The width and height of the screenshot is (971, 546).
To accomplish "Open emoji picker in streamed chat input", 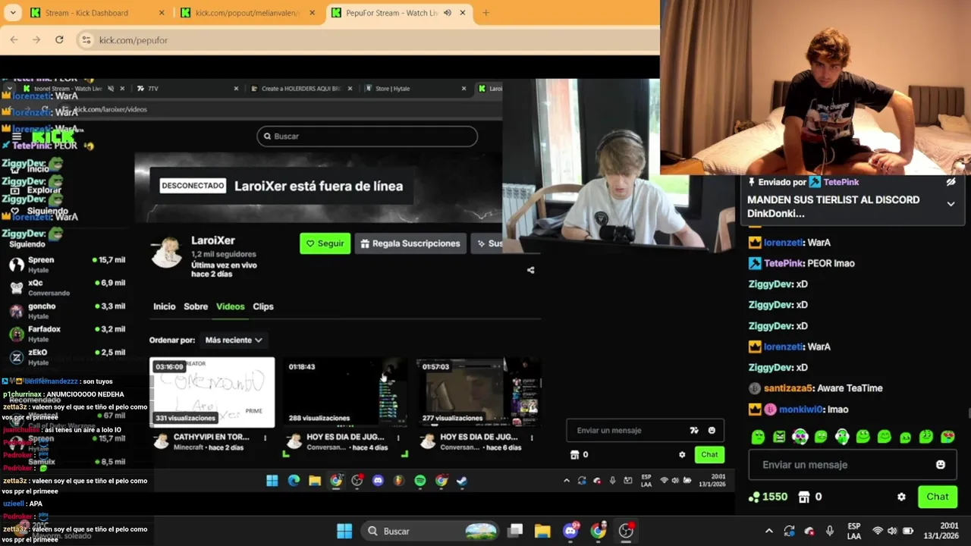I will pos(712,430).
